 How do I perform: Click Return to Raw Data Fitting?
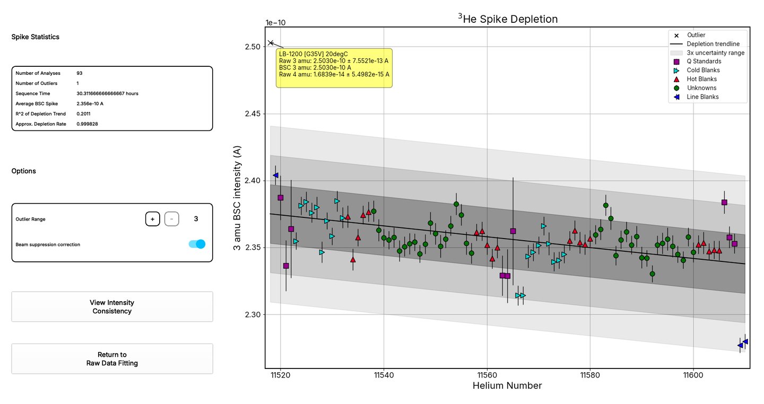point(112,359)
